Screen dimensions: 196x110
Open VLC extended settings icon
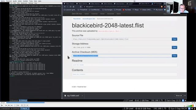tap(18, 105)
